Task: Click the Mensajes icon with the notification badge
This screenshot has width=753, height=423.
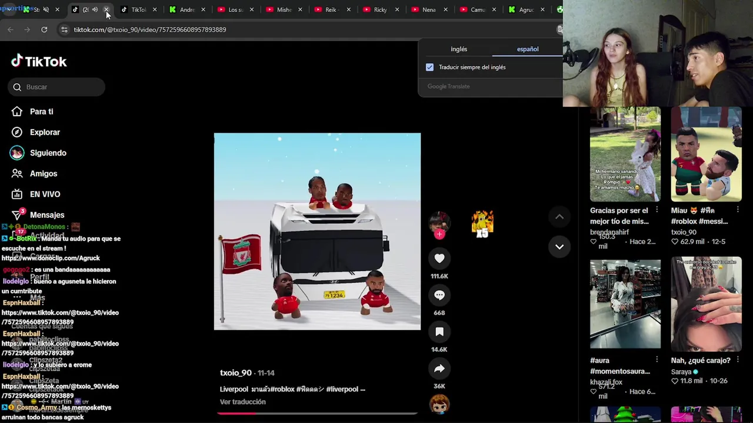Action: click(x=17, y=214)
